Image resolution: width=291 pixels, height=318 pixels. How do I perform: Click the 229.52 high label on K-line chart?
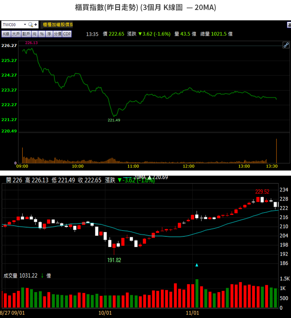[x=262, y=192]
